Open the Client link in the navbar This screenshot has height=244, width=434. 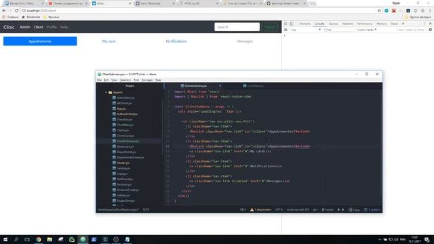click(x=38, y=27)
